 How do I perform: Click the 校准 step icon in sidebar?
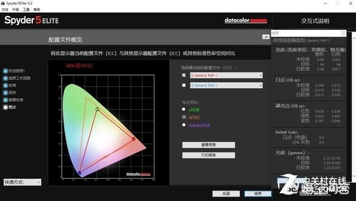click(x=6, y=86)
